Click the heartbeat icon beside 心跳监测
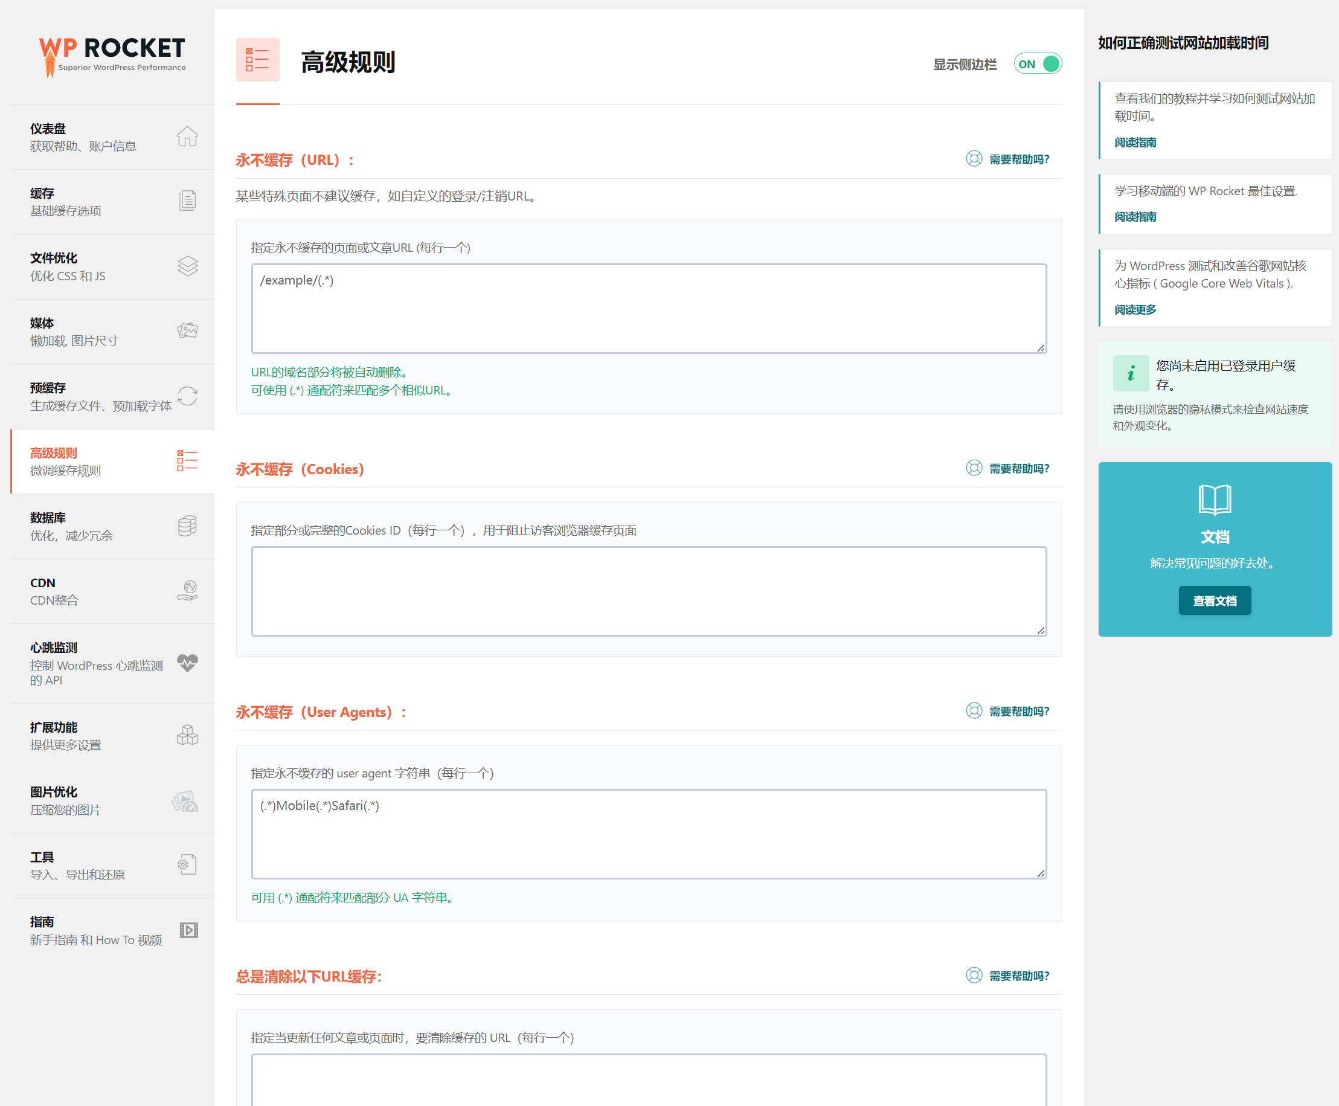This screenshot has width=1339, height=1106. pos(187,663)
